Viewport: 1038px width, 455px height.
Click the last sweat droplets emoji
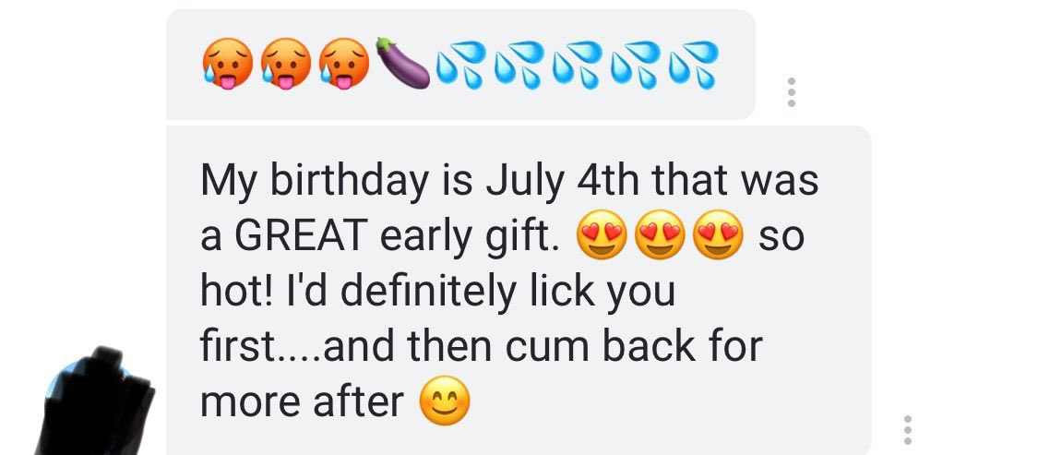(x=694, y=65)
